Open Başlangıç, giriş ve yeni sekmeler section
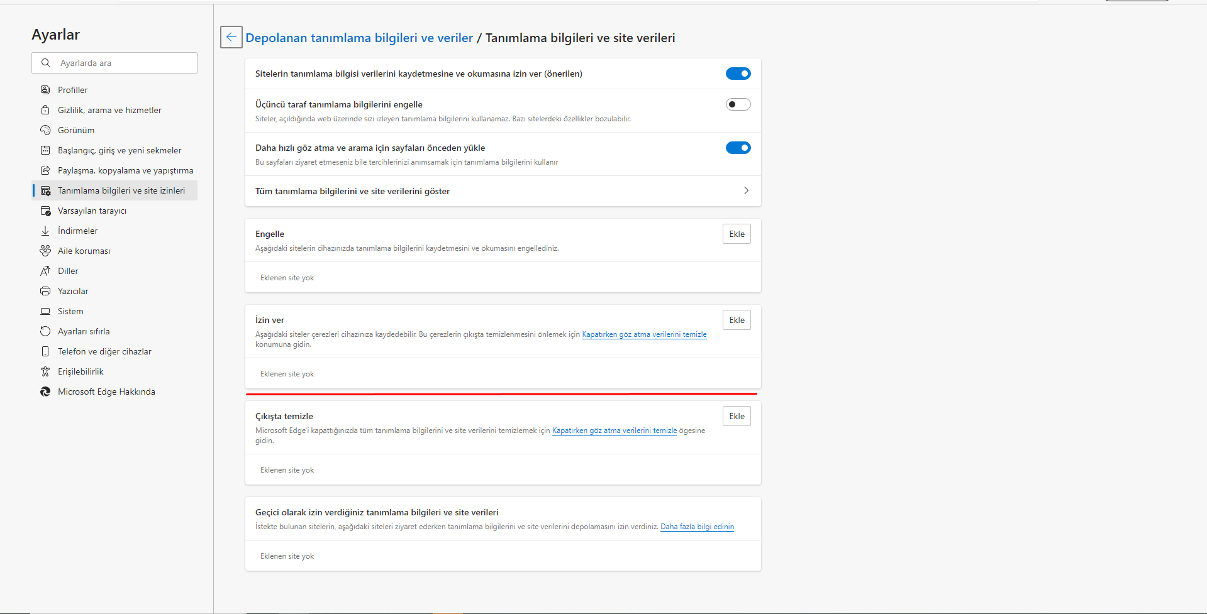Screen dimensions: 1207x614 click(x=114, y=150)
